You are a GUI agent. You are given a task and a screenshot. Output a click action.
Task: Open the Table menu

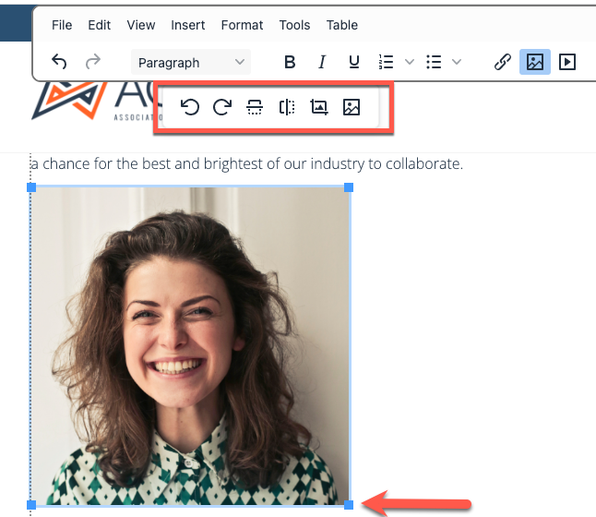click(x=341, y=25)
